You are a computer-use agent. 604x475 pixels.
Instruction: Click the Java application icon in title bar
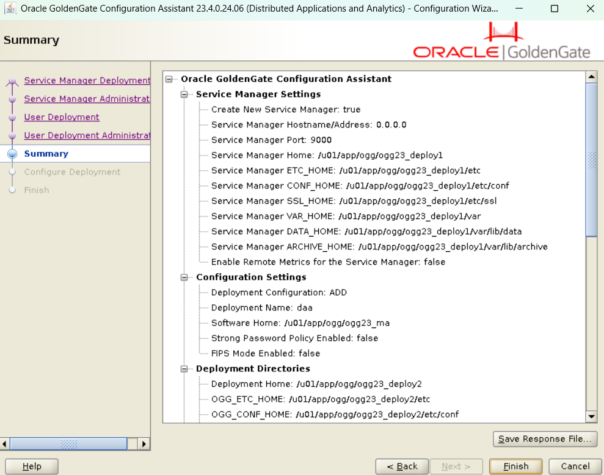(10, 8)
